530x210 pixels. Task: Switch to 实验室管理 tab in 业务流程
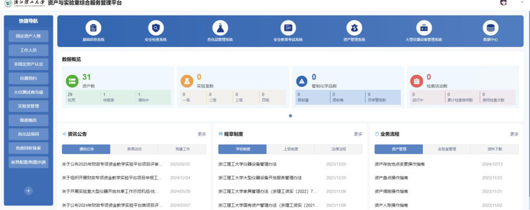click(447, 149)
